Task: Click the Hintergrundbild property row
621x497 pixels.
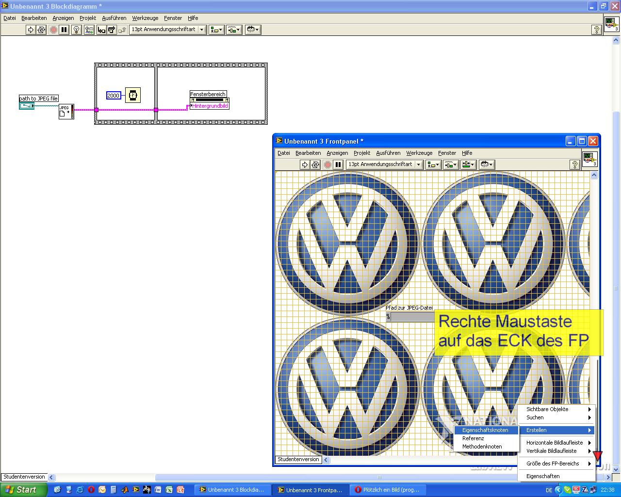Action: [x=209, y=106]
